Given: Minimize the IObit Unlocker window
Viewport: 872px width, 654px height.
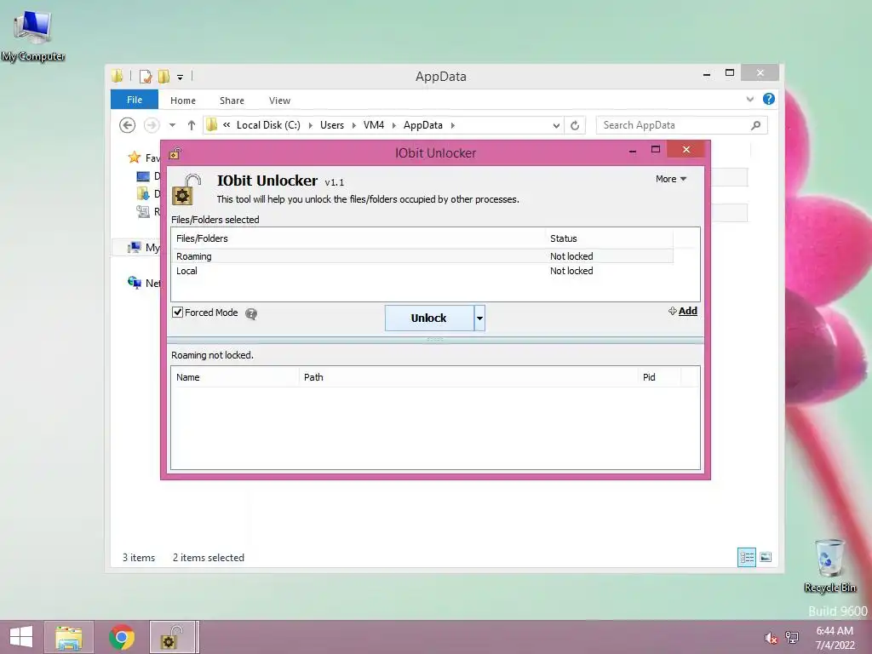Looking at the screenshot, I should click(x=633, y=151).
